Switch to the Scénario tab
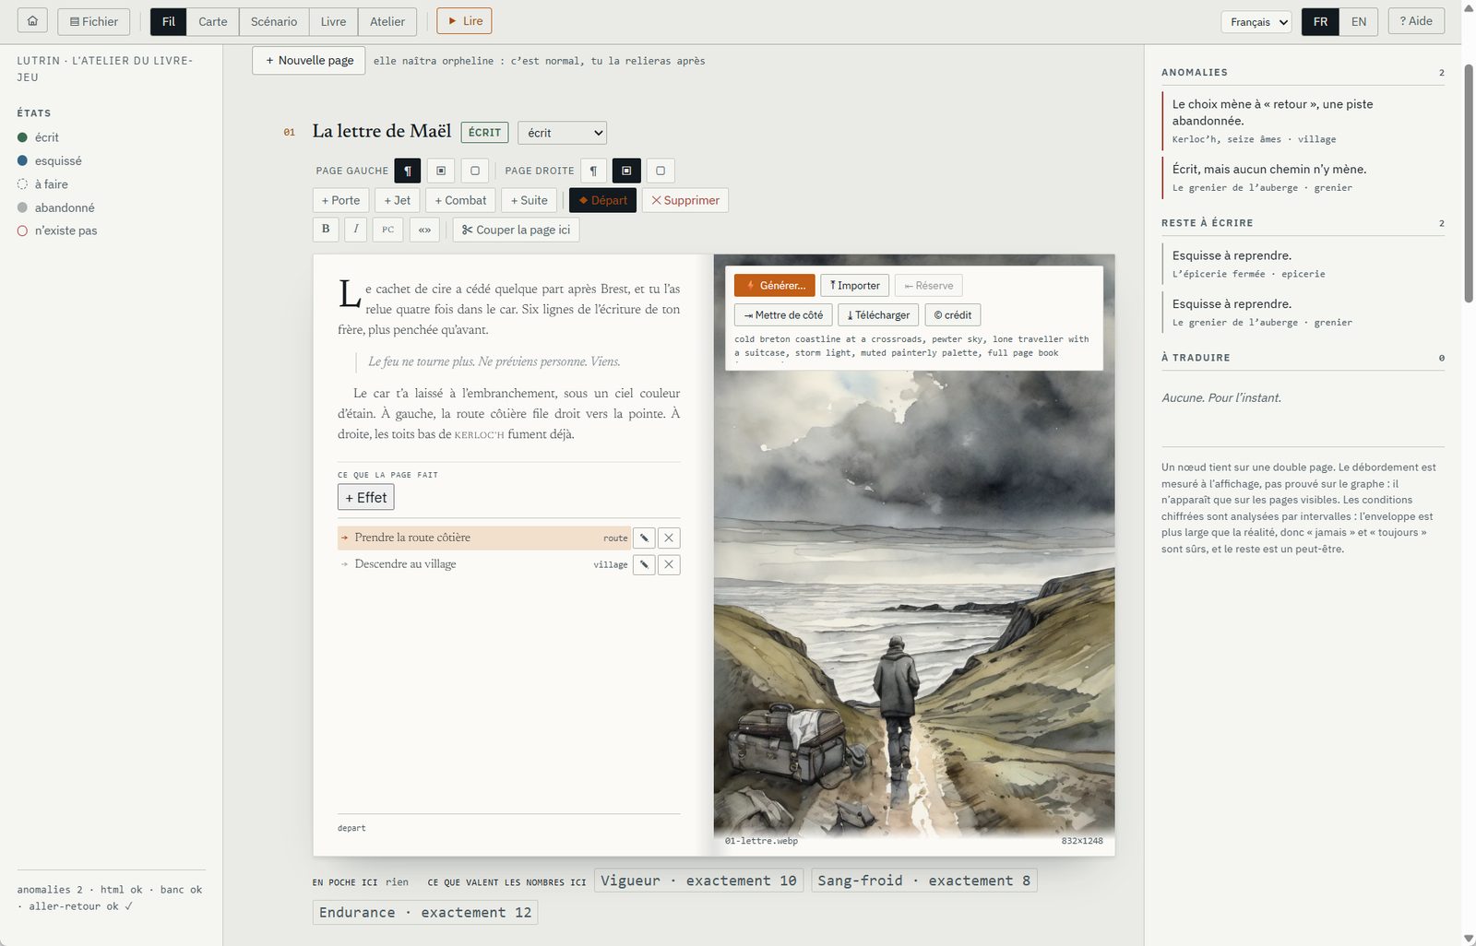Image resolution: width=1476 pixels, height=946 pixels. [x=274, y=21]
